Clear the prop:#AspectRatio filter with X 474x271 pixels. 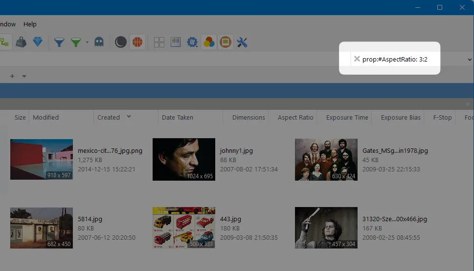tap(357, 59)
